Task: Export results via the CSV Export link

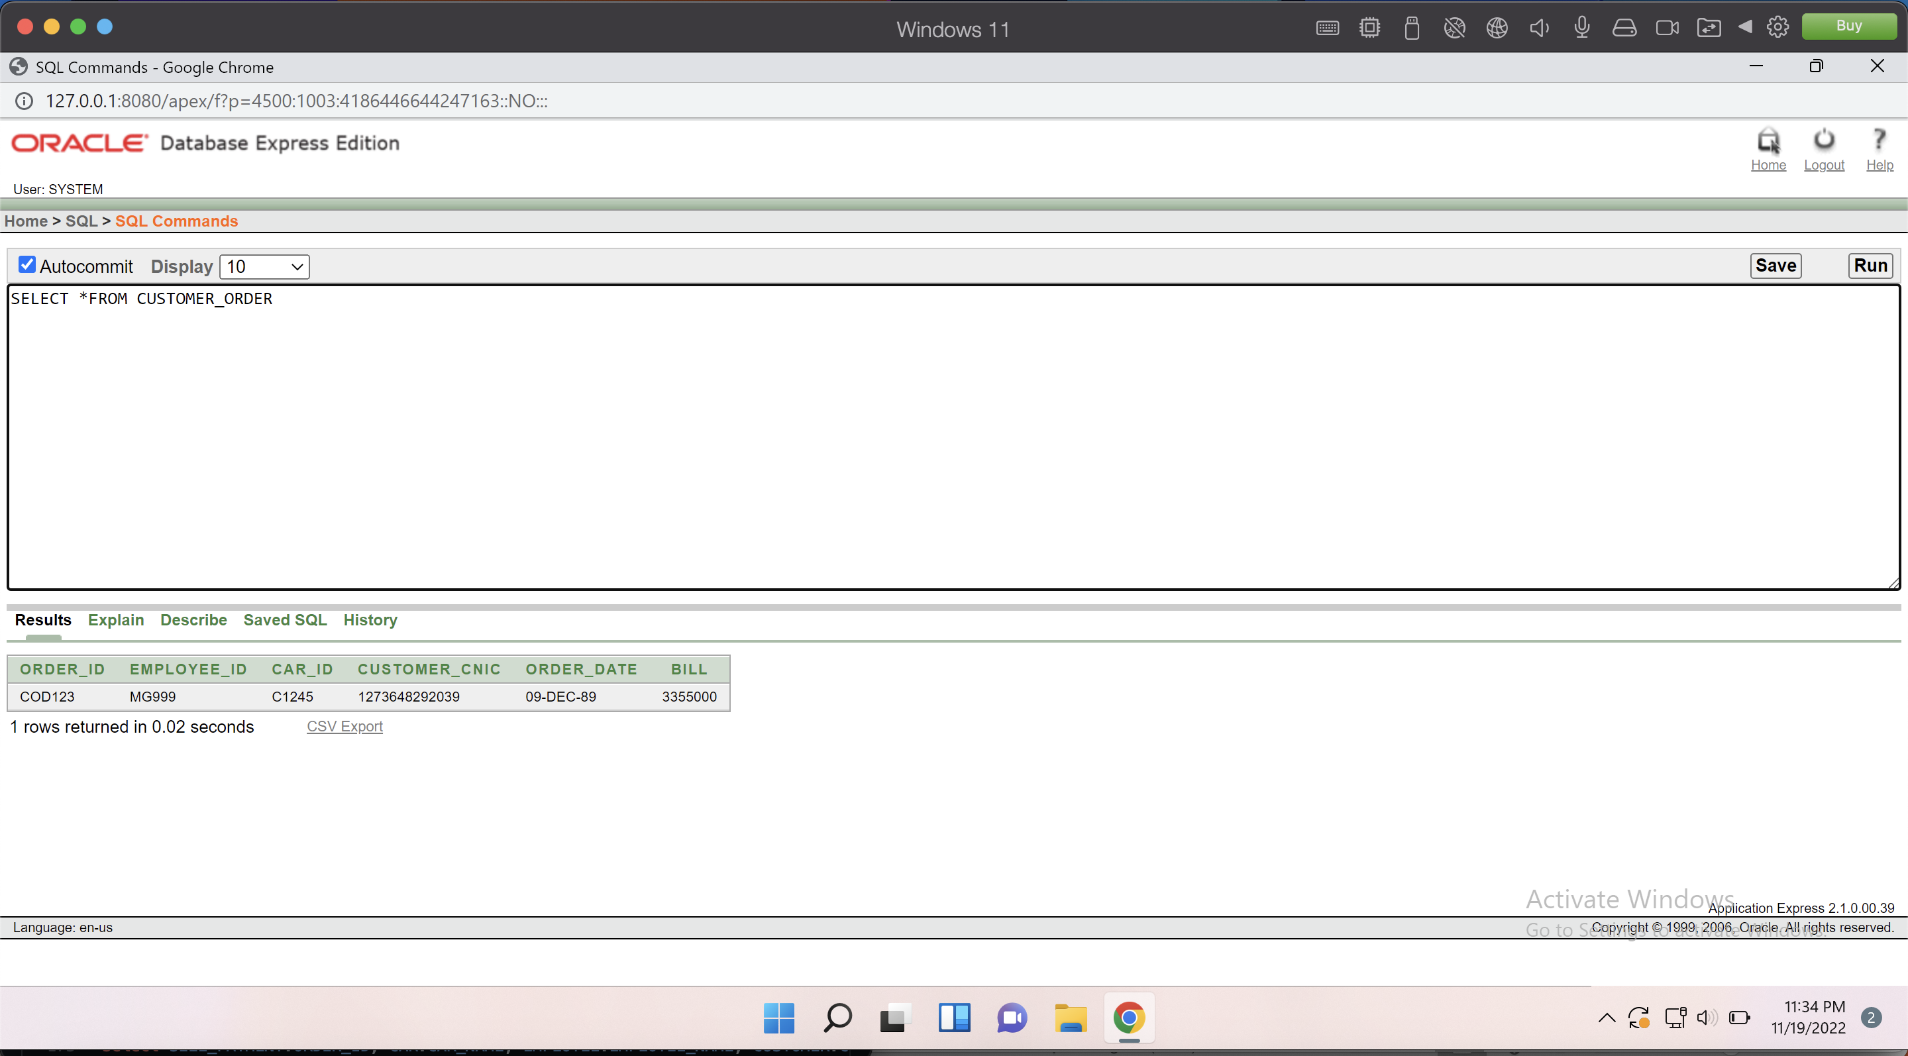Action: (344, 727)
